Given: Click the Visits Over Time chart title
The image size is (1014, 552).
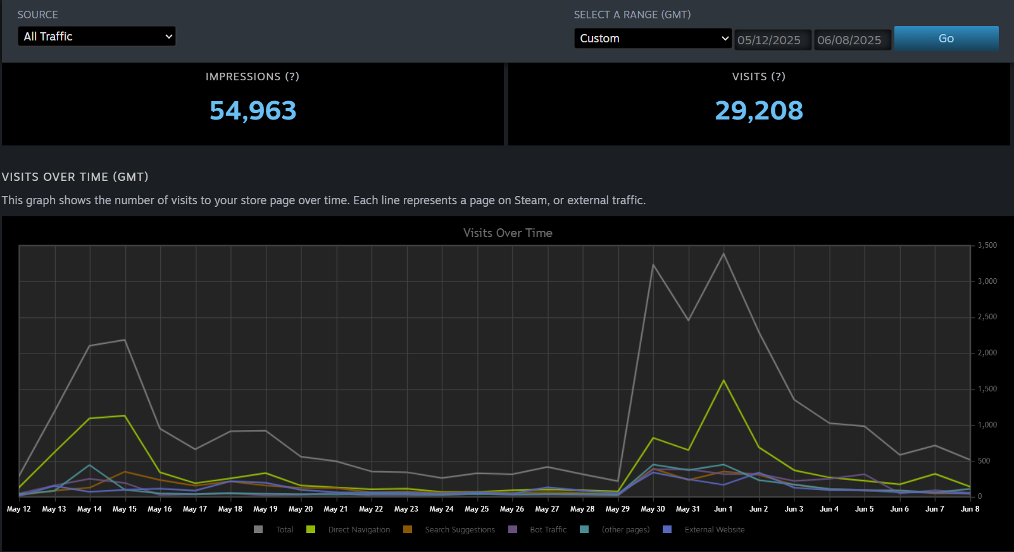Looking at the screenshot, I should click(508, 233).
